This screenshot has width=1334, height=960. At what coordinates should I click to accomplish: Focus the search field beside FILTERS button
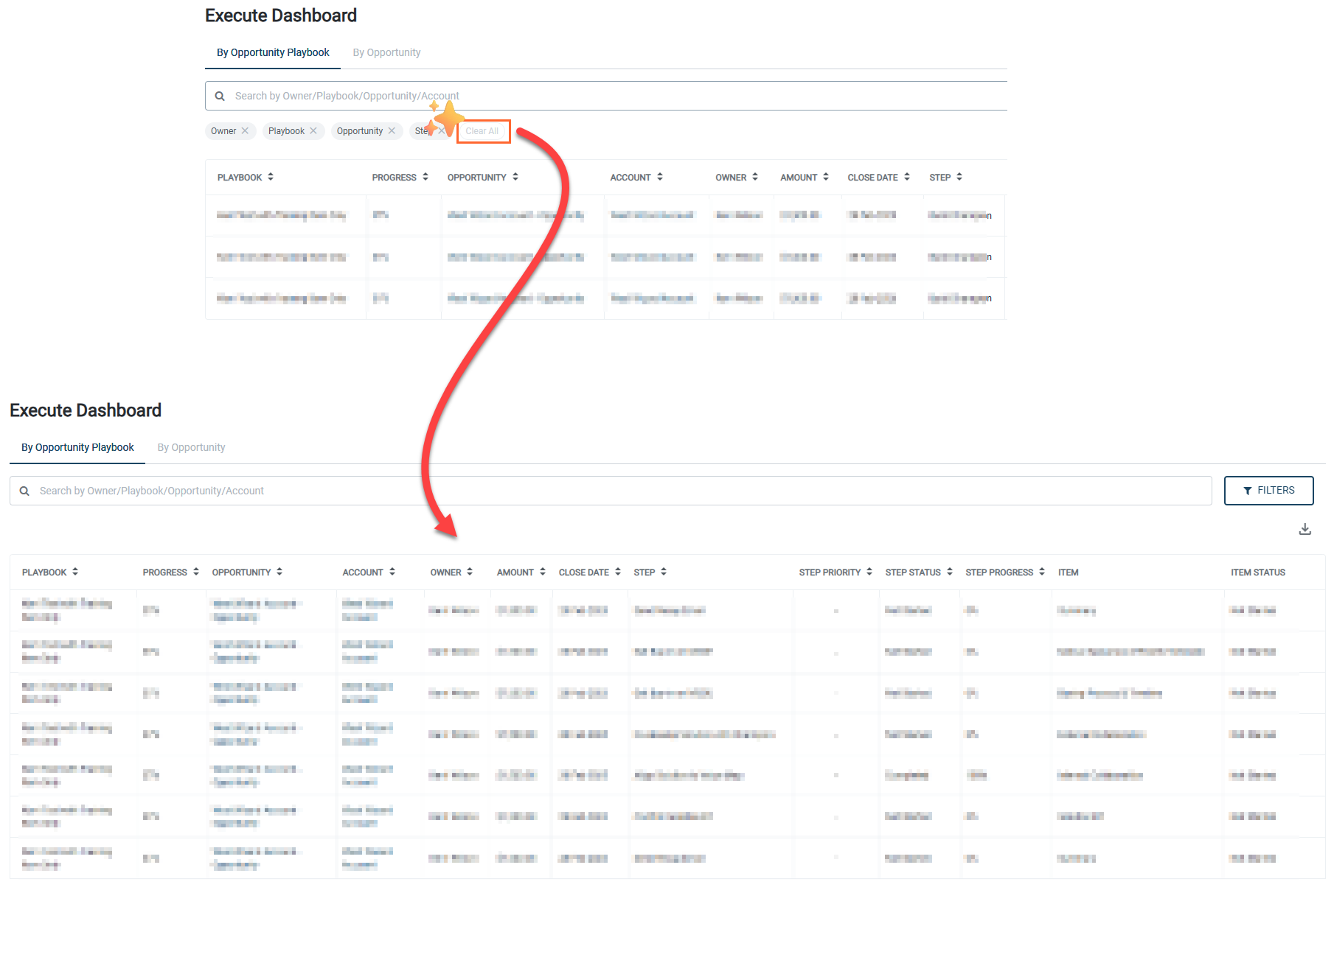(611, 491)
